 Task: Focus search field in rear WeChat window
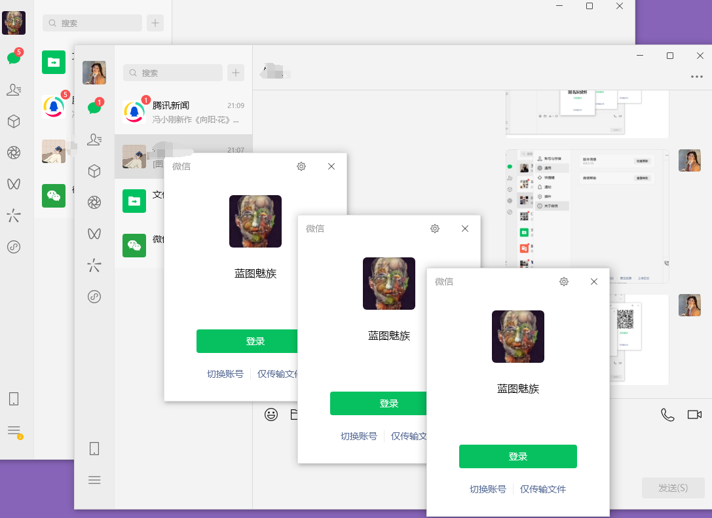coord(92,23)
